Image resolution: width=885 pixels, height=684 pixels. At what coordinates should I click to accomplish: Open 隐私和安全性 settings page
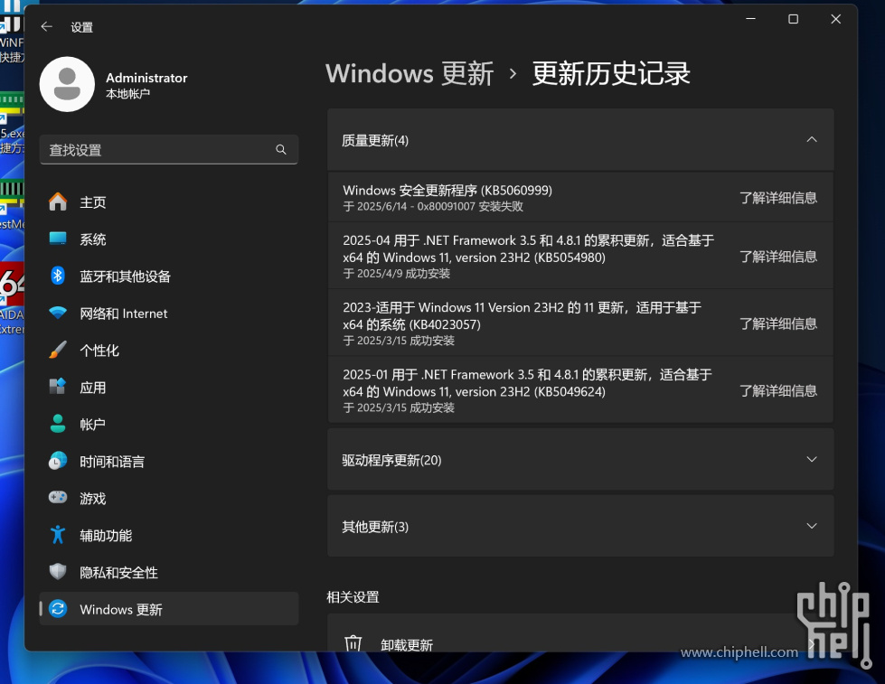(169, 572)
